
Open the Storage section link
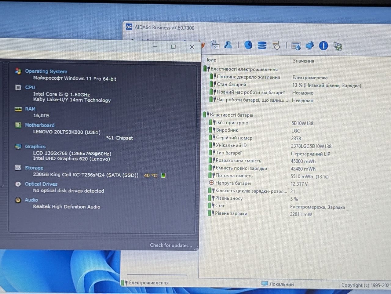[34, 168]
